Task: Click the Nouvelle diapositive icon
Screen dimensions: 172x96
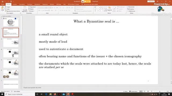Action: tap(25, 8)
